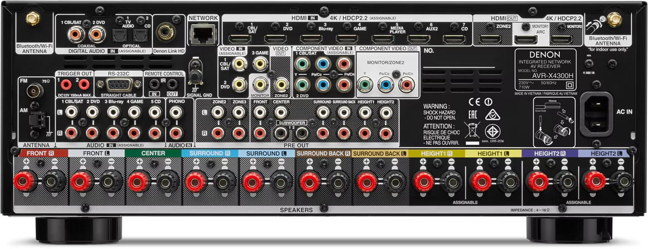This screenshot has height=249, width=648.
Task: Click the HDMI IN 4 GAME port
Action: (x=345, y=39)
